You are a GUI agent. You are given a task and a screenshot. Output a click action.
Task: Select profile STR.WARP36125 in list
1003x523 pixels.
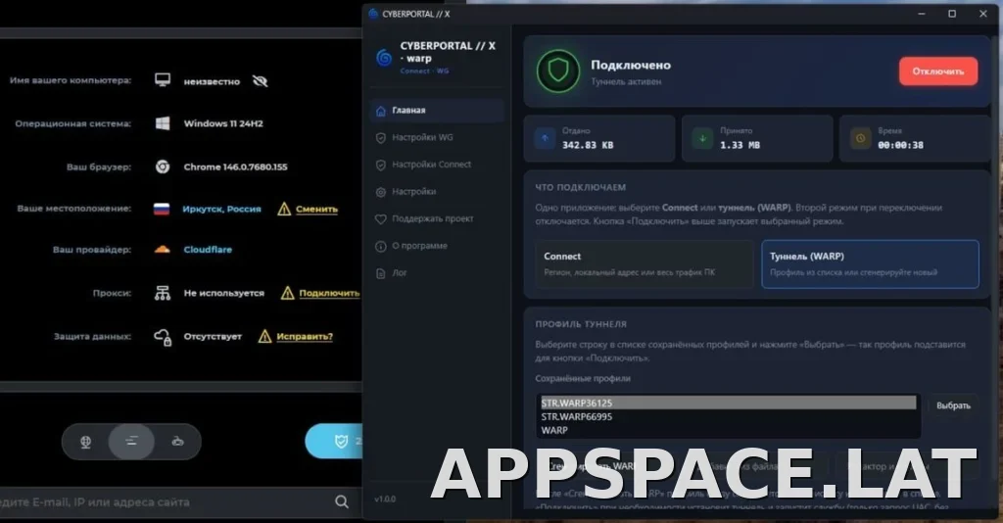(728, 403)
